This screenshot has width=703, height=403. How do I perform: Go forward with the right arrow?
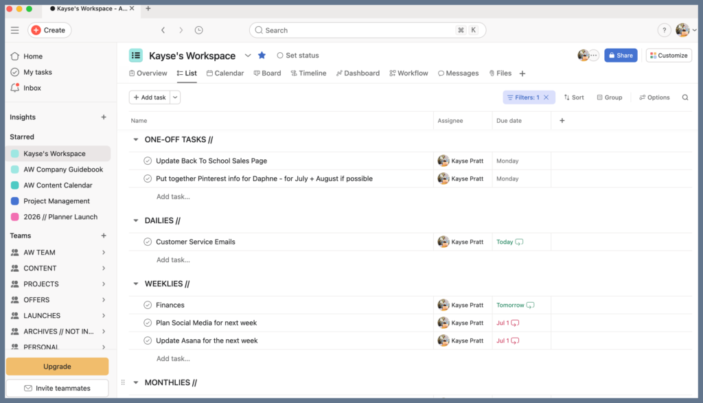click(x=181, y=30)
